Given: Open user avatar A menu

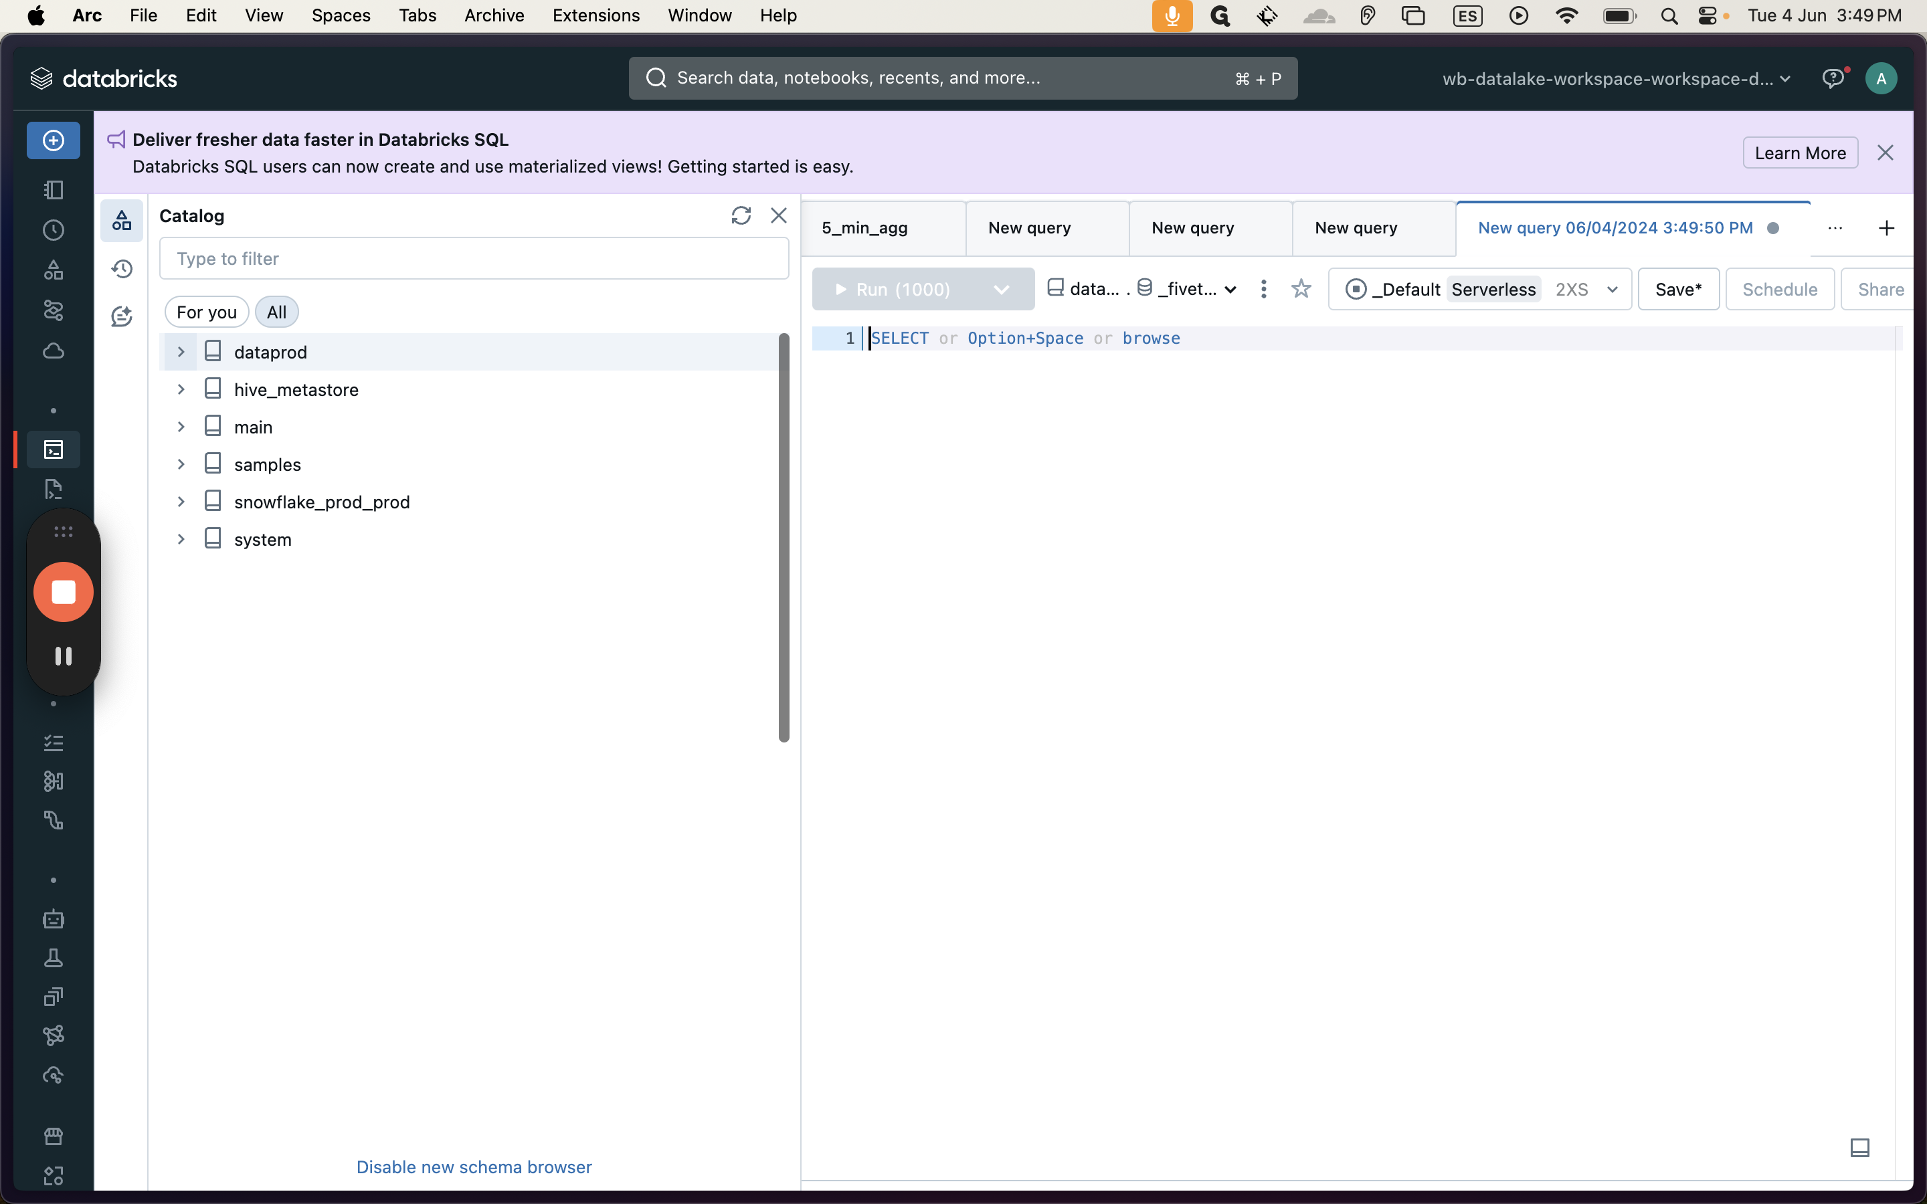Looking at the screenshot, I should (1881, 78).
